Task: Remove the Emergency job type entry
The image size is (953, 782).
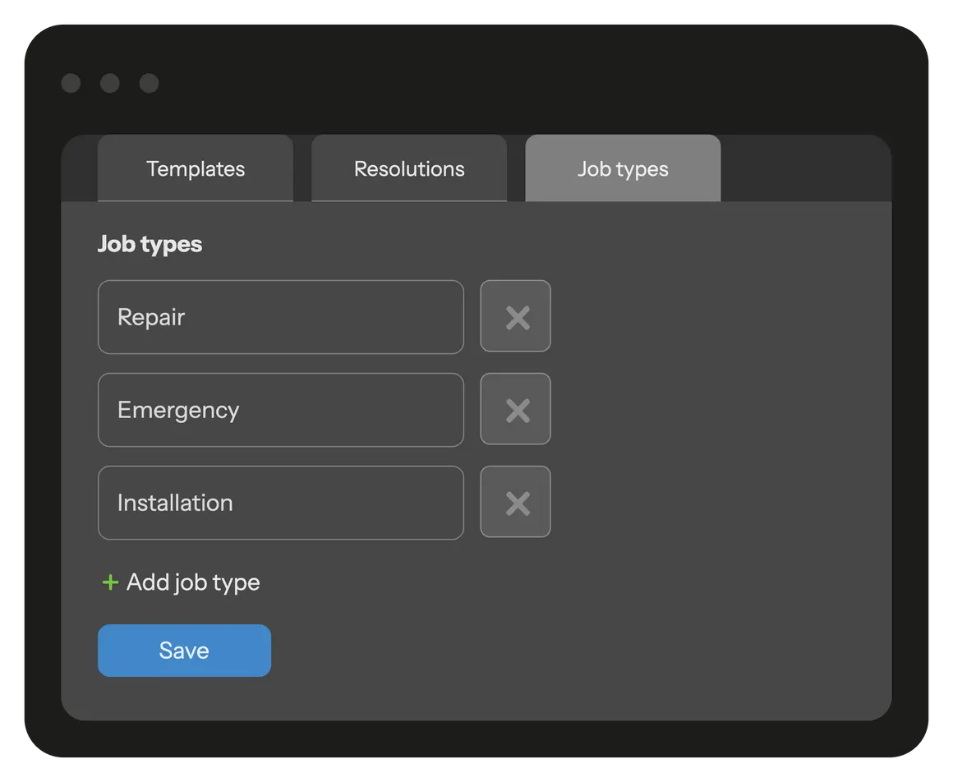Action: tap(515, 409)
